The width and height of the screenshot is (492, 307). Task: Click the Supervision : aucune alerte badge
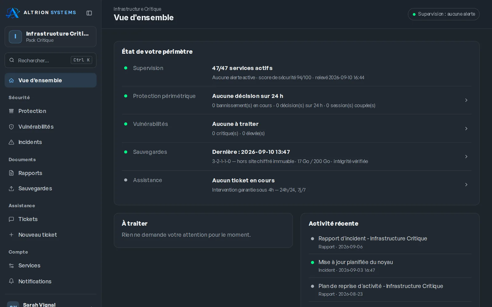[443, 14]
